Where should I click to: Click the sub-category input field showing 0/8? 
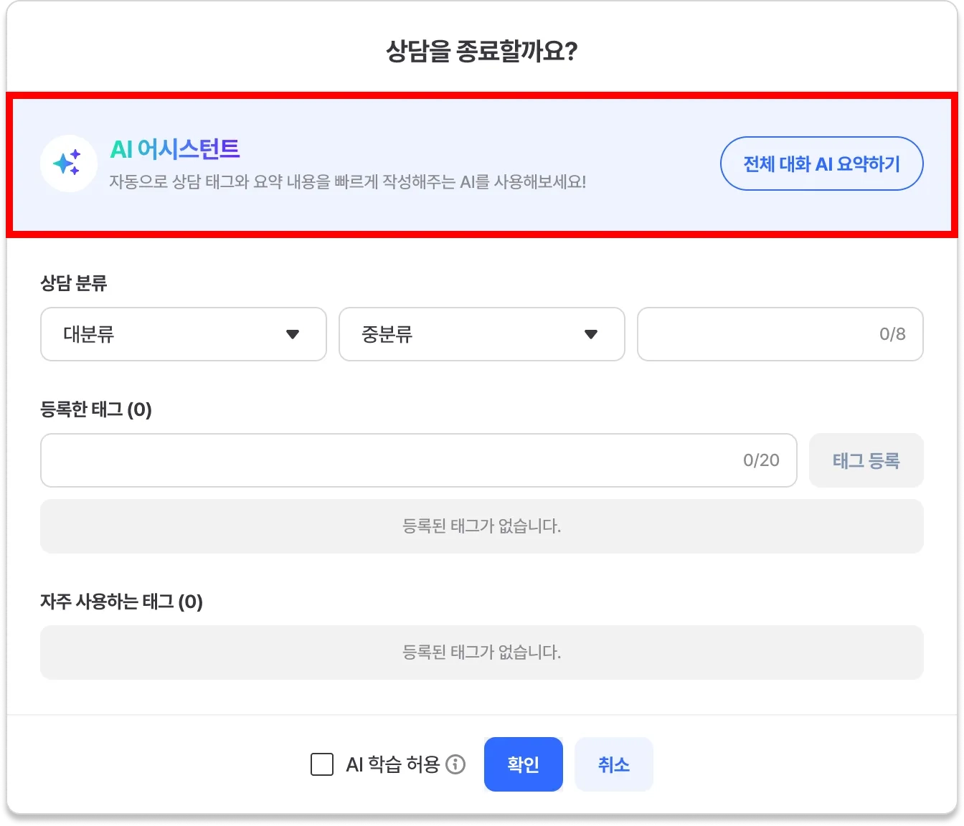click(780, 334)
